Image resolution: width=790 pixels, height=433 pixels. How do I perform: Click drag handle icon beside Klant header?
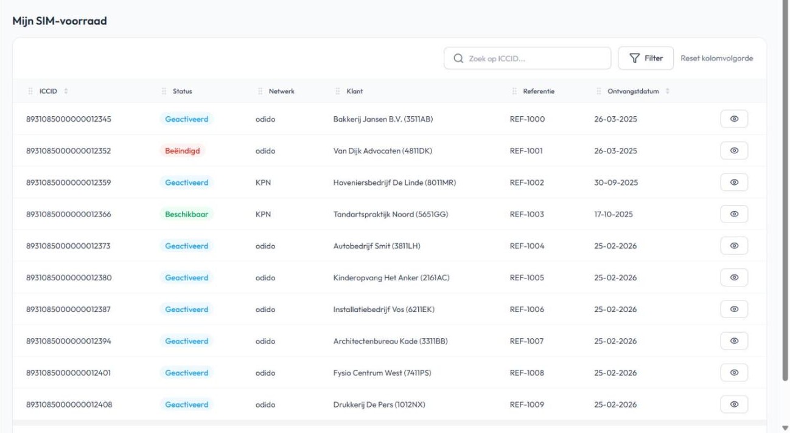coord(338,91)
